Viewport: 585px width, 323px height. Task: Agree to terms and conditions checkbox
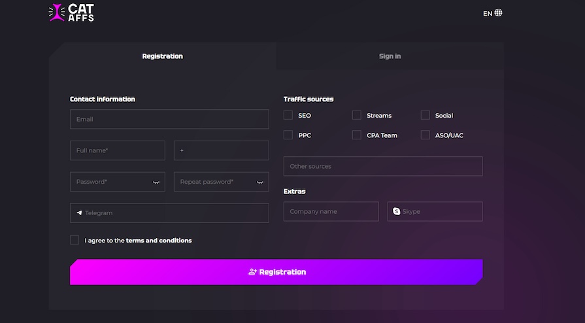[75, 240]
